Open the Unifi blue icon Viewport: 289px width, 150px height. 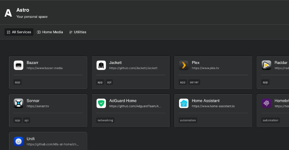[19, 142]
